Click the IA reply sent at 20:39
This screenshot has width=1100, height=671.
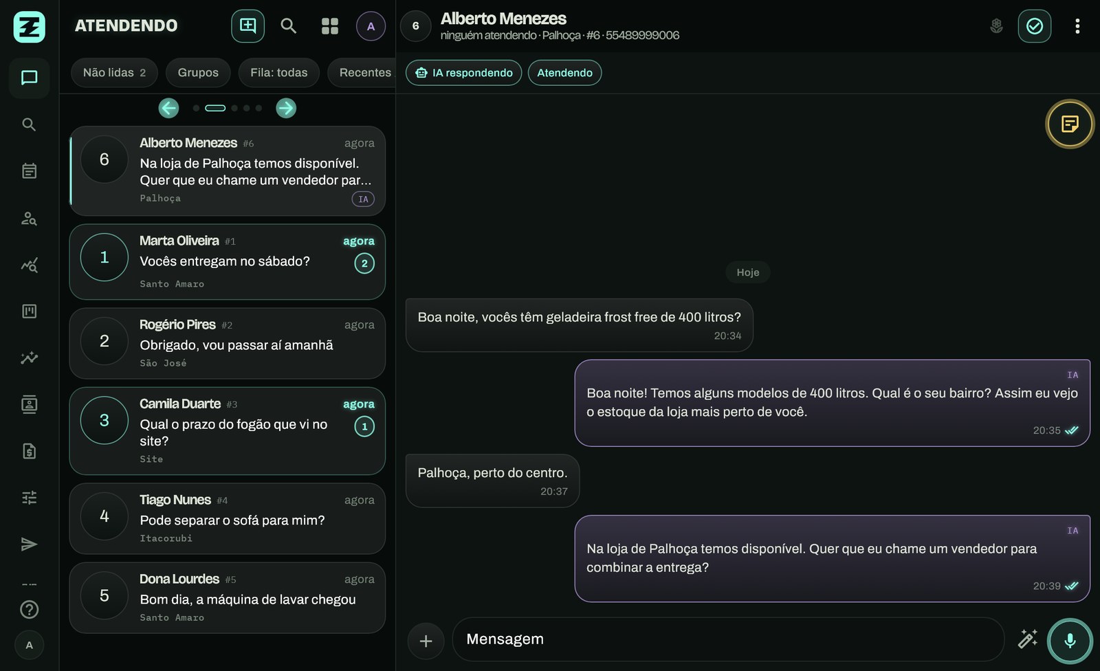coord(833,559)
